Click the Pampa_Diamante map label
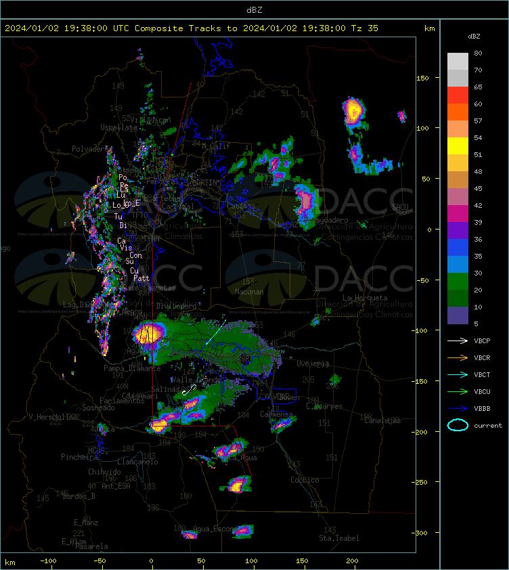Screen dimensions: 509x570 [x=132, y=368]
